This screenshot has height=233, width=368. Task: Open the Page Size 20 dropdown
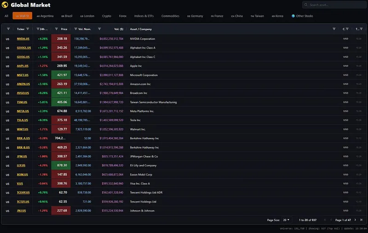pos(286,220)
